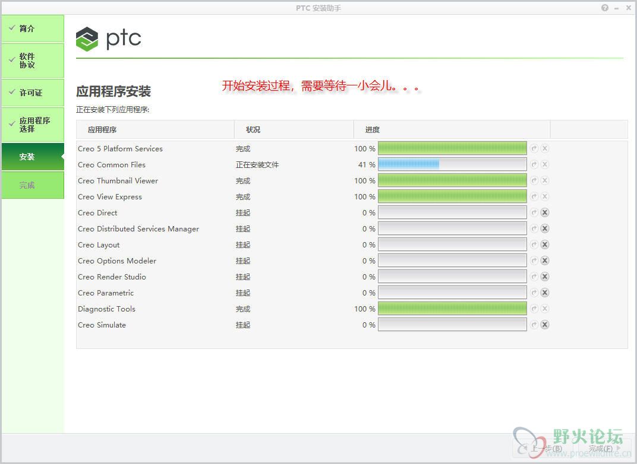Click the 状况 column header
This screenshot has width=637, height=464.
click(294, 130)
